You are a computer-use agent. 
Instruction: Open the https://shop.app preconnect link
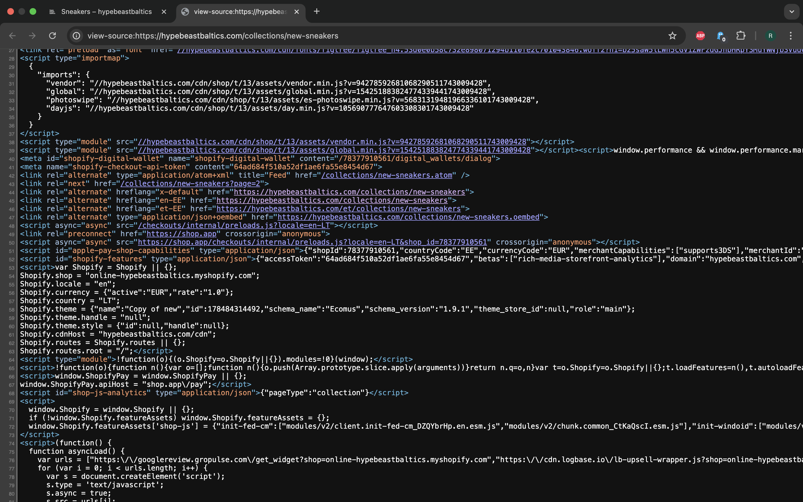click(x=182, y=234)
